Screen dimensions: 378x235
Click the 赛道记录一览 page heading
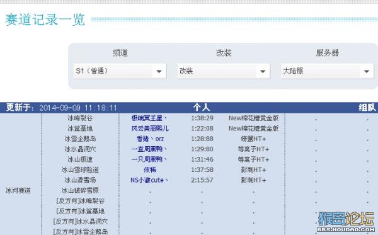point(45,20)
